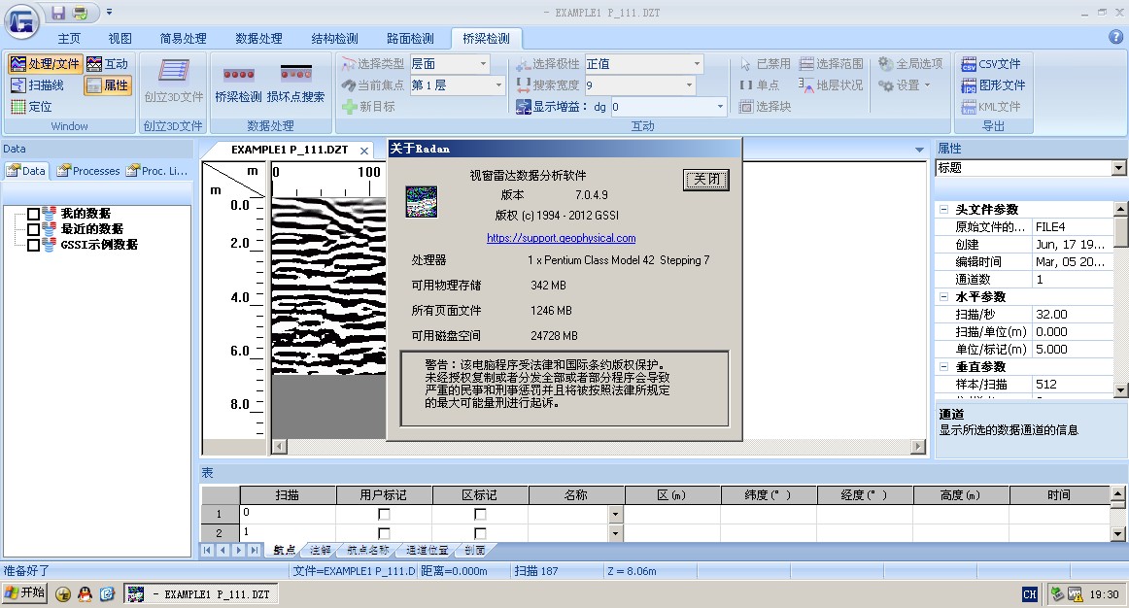Click the blue help question mark icon
The height and width of the screenshot is (608, 1129).
click(x=1116, y=37)
